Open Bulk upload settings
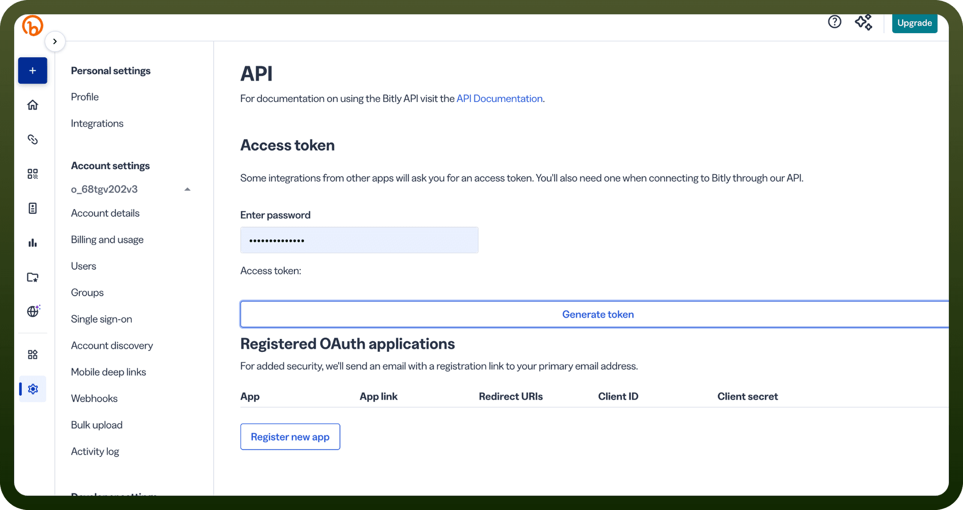The width and height of the screenshot is (963, 510). pos(97,425)
